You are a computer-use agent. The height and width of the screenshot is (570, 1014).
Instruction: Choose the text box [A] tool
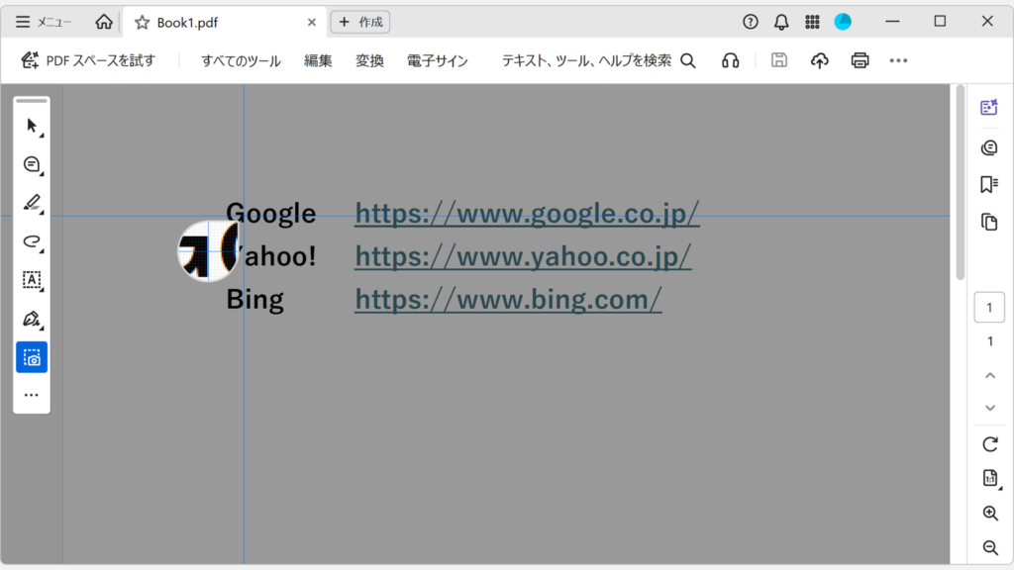tap(32, 280)
